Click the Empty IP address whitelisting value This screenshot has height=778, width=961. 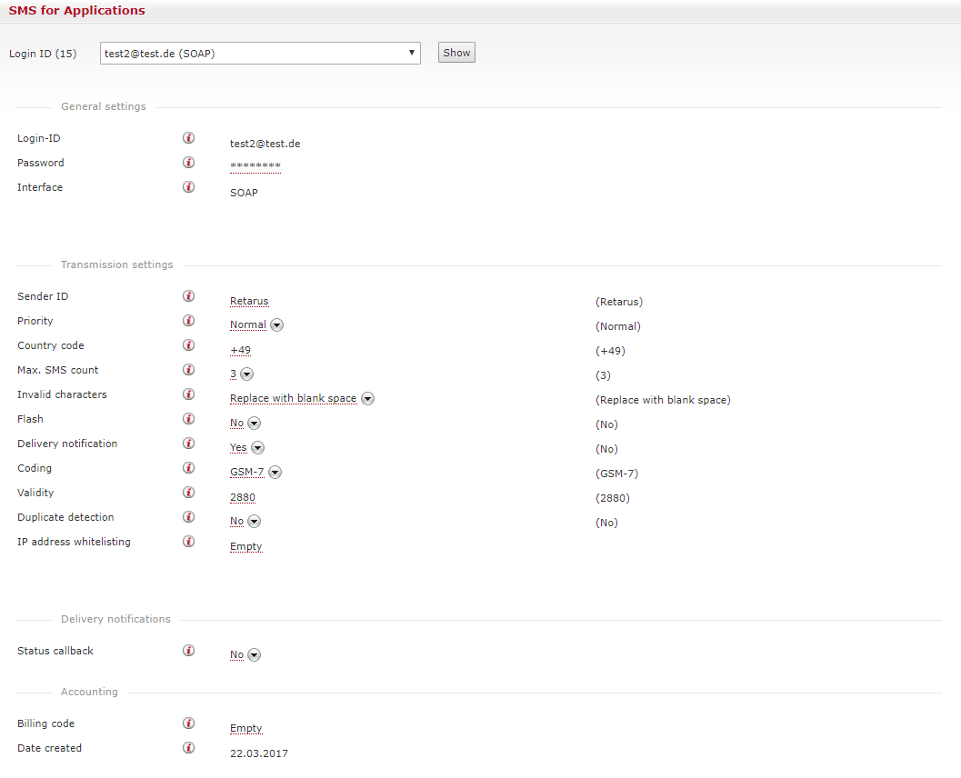click(x=246, y=547)
